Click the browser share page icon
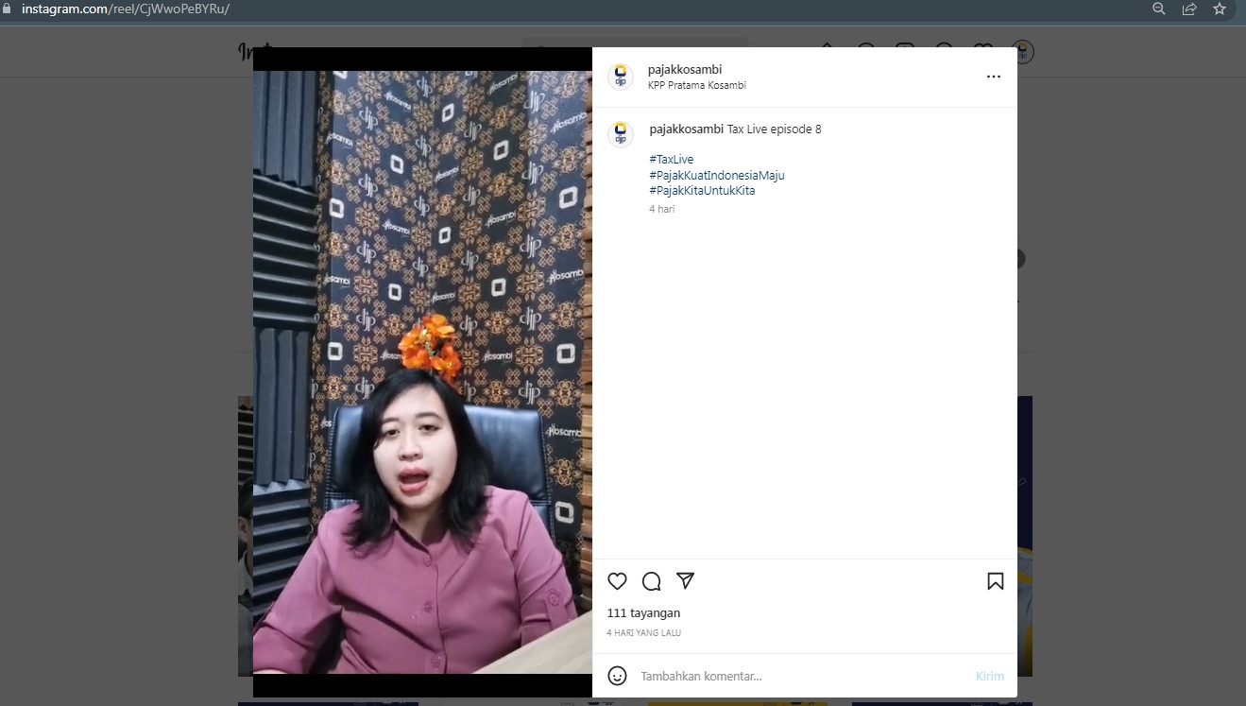 1189,9
